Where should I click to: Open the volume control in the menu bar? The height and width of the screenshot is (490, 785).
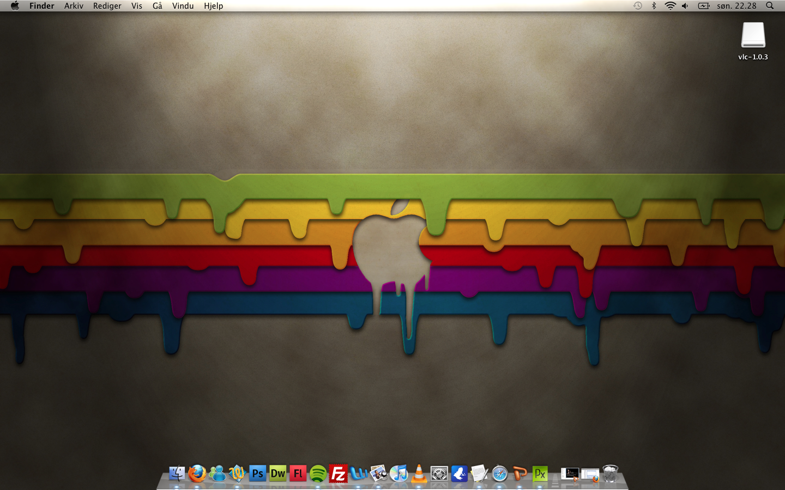685,6
